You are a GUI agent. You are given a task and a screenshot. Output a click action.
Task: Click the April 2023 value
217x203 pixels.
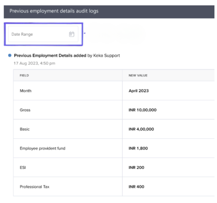click(x=139, y=91)
